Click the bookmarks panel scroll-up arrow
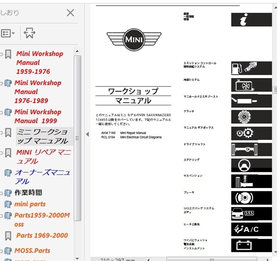The height and width of the screenshot is (261, 277). (x=77, y=51)
